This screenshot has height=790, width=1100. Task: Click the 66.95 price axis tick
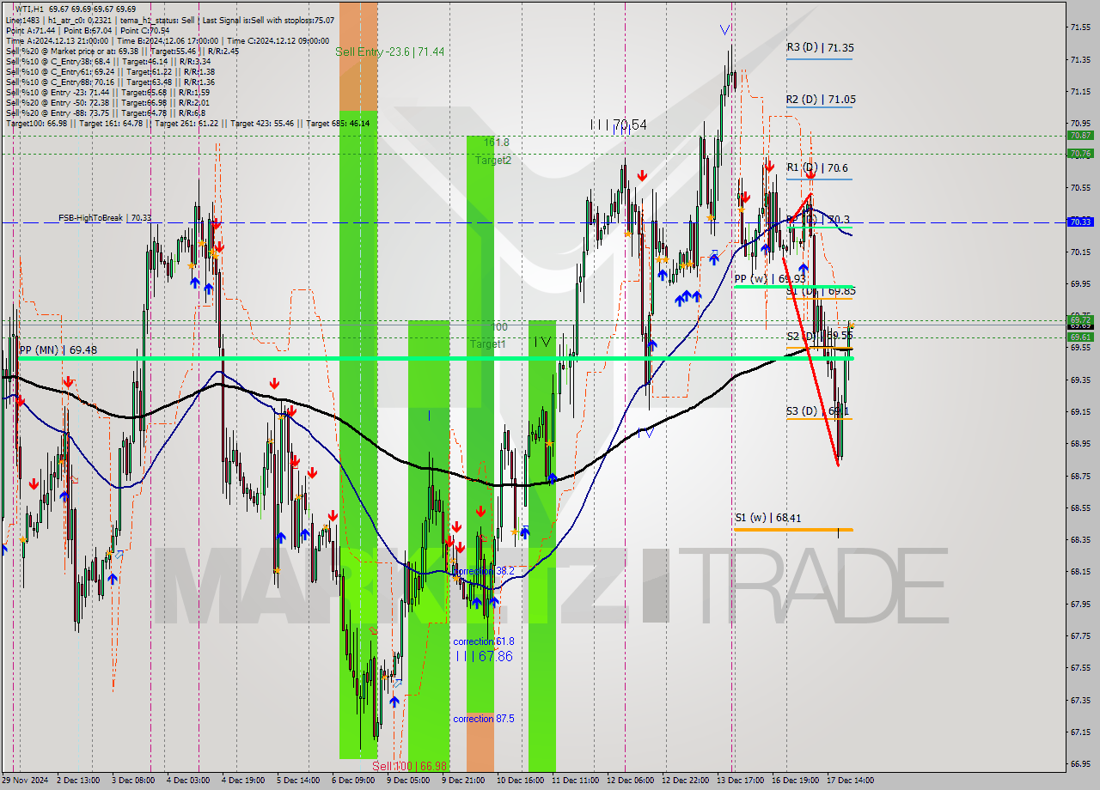pos(1080,763)
